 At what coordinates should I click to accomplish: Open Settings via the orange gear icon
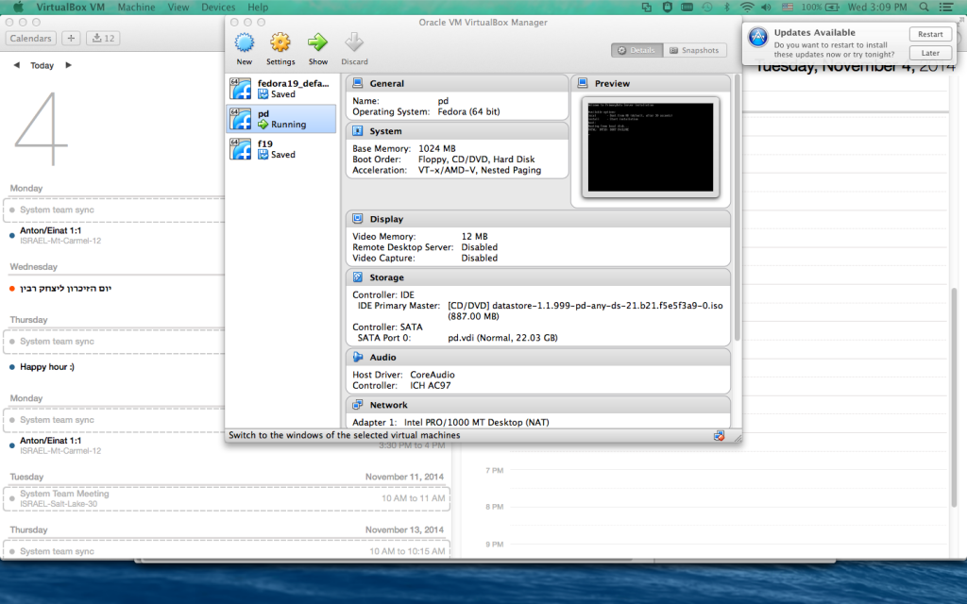click(280, 43)
